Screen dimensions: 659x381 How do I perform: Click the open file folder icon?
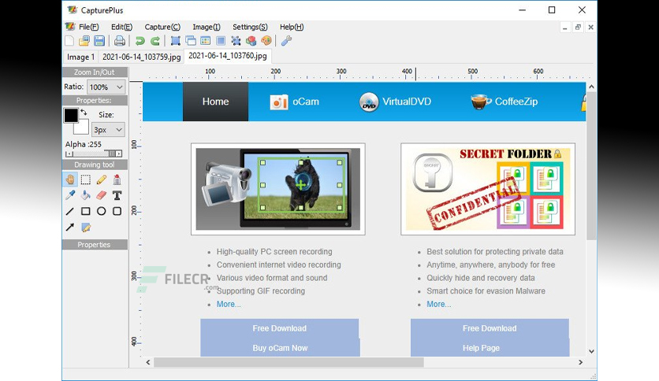[84, 41]
